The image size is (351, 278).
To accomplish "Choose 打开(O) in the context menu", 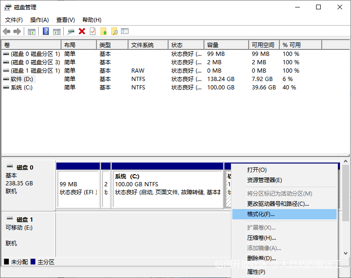I will (284, 170).
